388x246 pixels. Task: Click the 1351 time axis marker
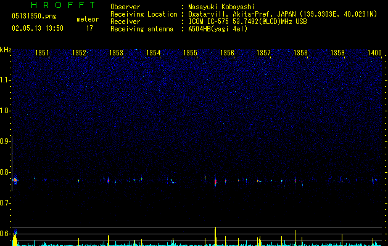[x=42, y=53]
